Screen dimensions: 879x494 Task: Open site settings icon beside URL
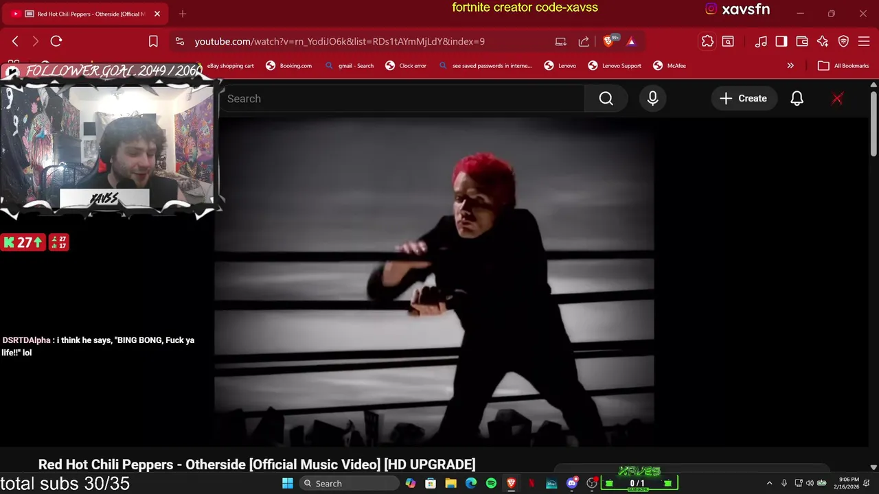(x=180, y=41)
